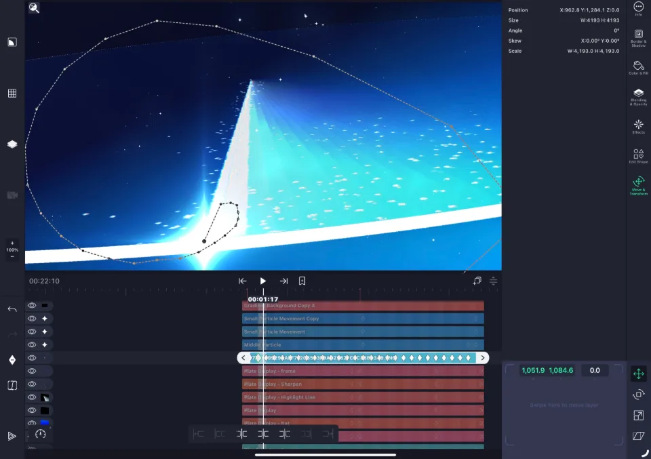Jump to the end of the timeline
The image size is (651, 459).
point(283,281)
